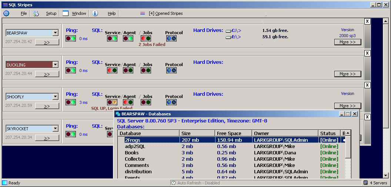The height and width of the screenshot is (187, 391).
Task: Click the purple stripes icon beside Opened Stripes
Action: pyautogui.click(x=143, y=13)
